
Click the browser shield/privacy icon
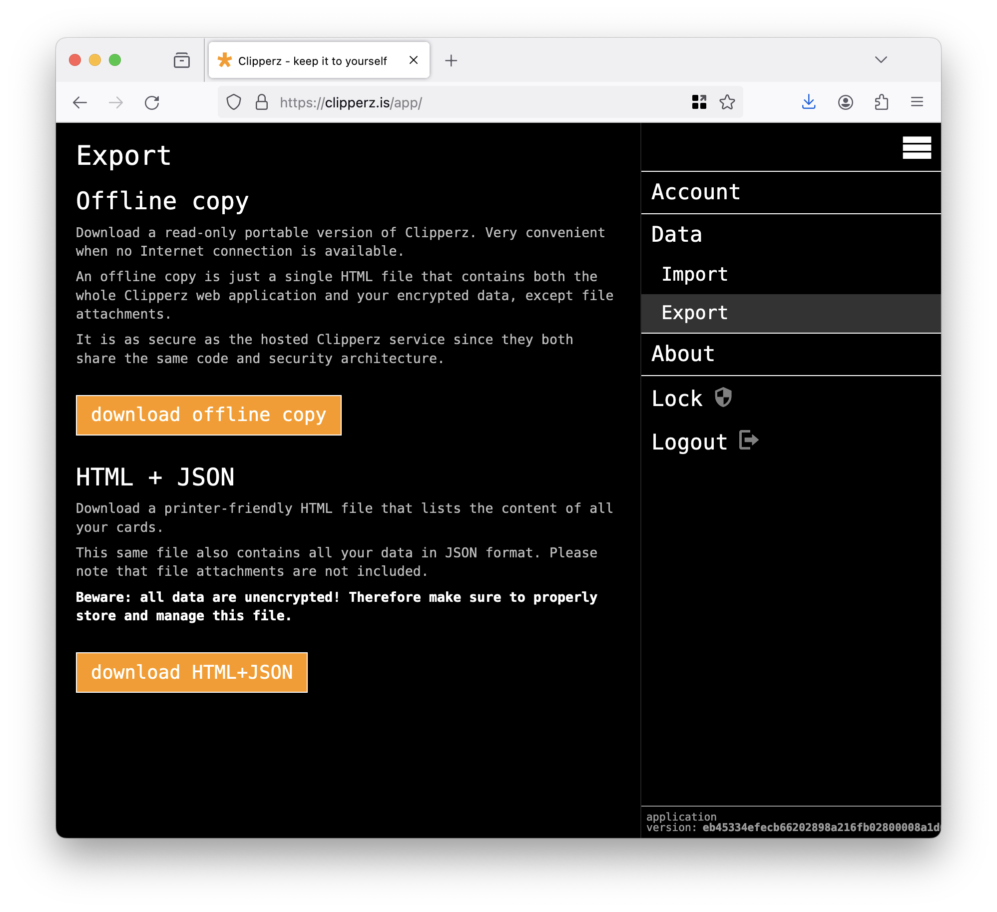[x=234, y=102]
